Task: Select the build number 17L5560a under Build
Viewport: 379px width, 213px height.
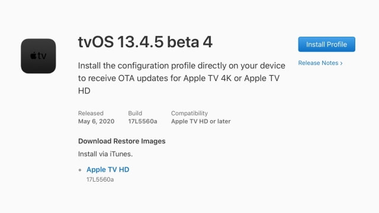Action: point(143,121)
